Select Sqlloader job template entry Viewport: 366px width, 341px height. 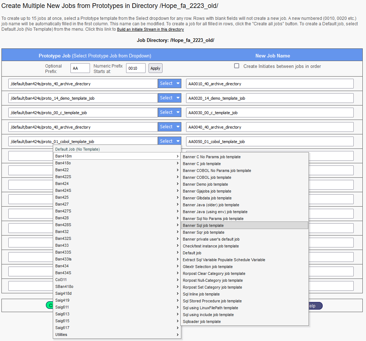click(202, 321)
